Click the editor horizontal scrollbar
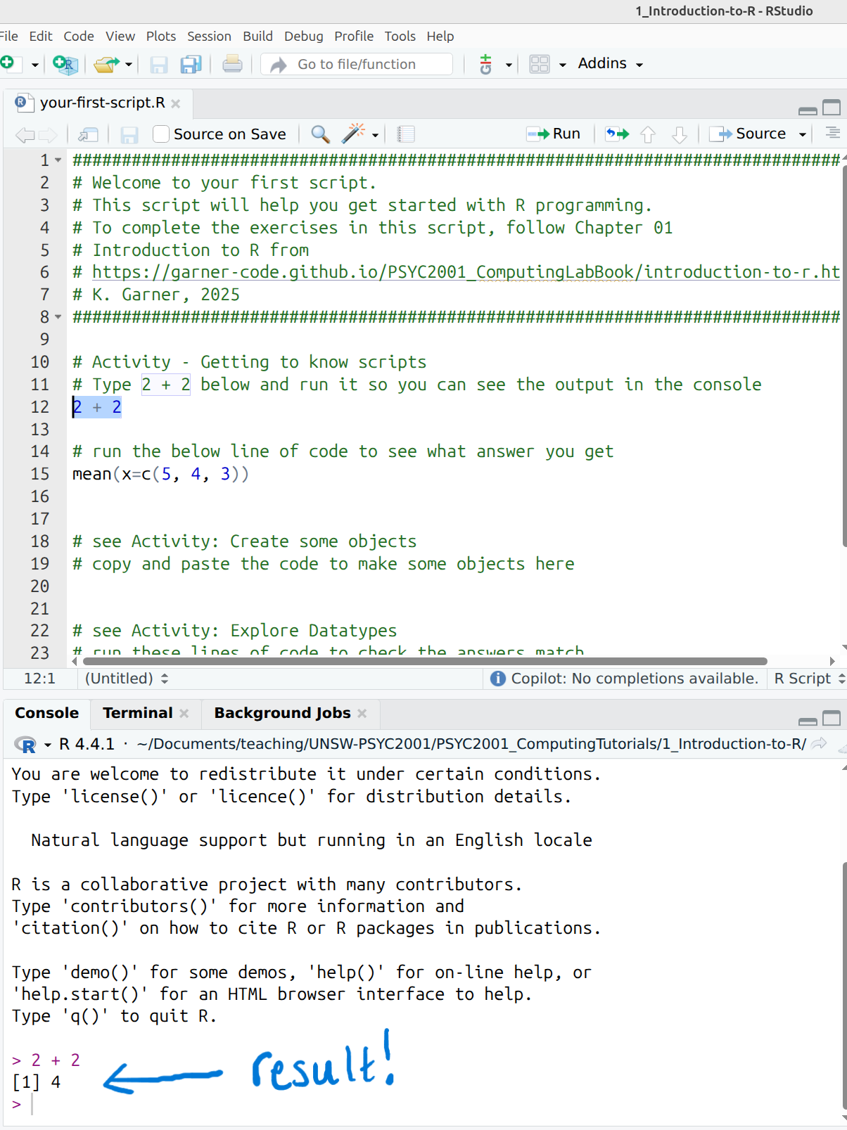Screen dimensions: 847x1130 tap(422, 661)
